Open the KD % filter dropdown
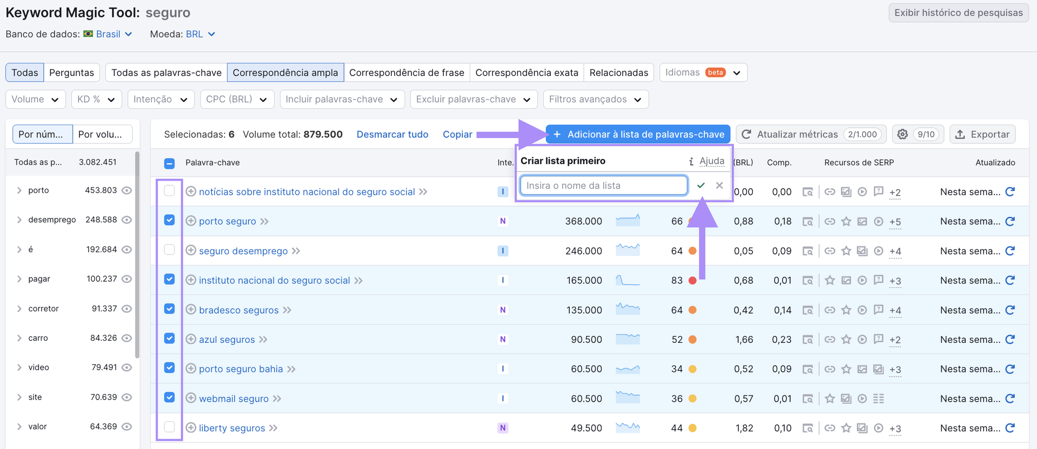The height and width of the screenshot is (449, 1037). pyautogui.click(x=96, y=99)
